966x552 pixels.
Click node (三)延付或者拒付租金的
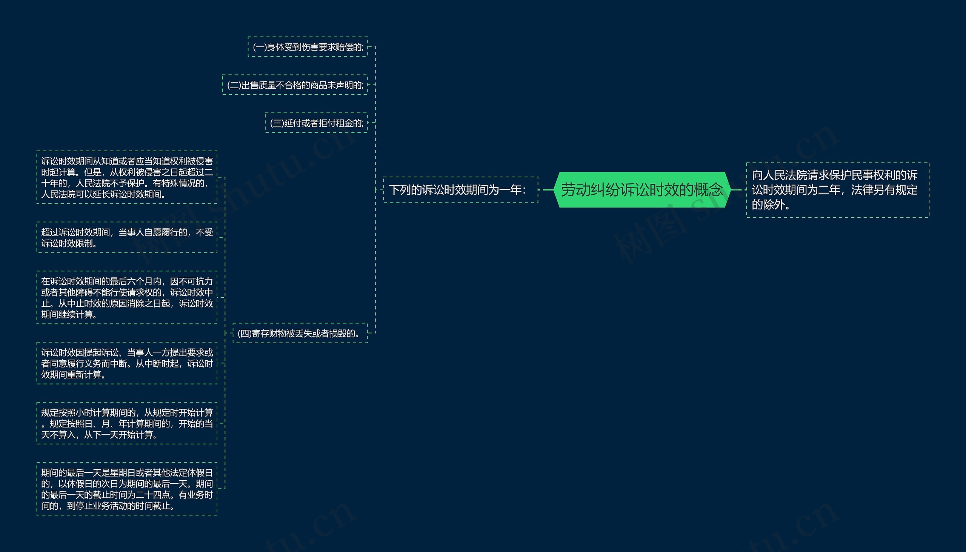point(316,123)
